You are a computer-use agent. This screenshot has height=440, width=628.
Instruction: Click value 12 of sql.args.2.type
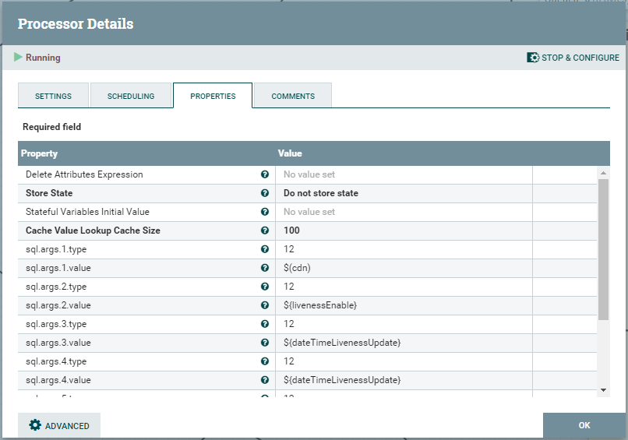tap(289, 287)
